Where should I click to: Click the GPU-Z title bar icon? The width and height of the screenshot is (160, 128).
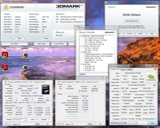(x=111, y=66)
